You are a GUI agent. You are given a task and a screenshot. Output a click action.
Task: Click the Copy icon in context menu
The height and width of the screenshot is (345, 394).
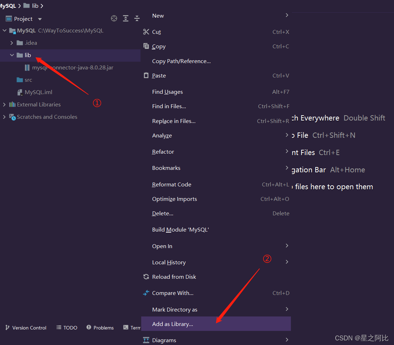146,46
